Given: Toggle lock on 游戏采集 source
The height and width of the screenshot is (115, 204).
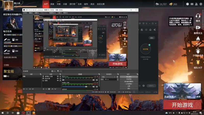Looking at the screenshot, I should (60, 78).
